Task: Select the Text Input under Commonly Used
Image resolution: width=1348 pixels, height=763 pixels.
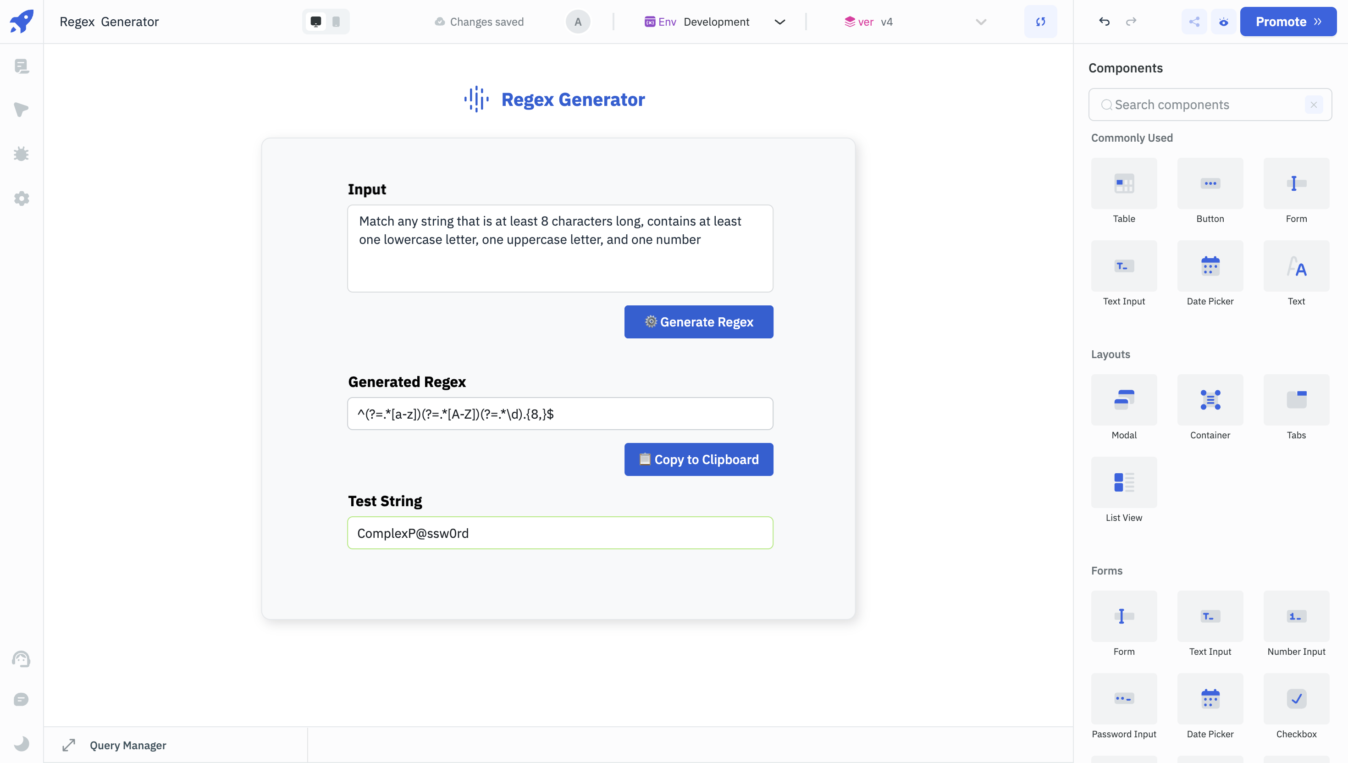Action: (1124, 274)
